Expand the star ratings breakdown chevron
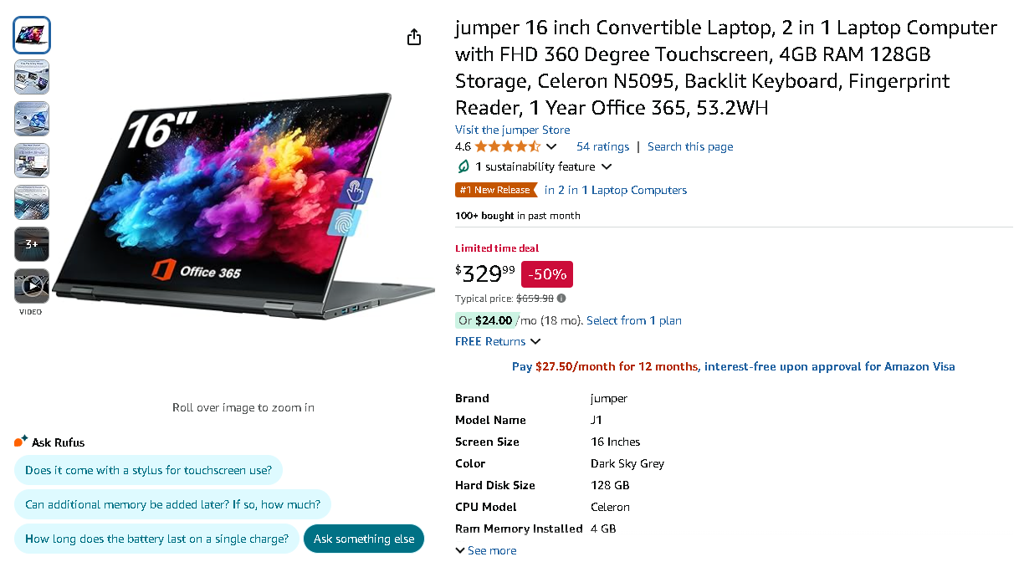The height and width of the screenshot is (562, 1019). click(x=551, y=146)
